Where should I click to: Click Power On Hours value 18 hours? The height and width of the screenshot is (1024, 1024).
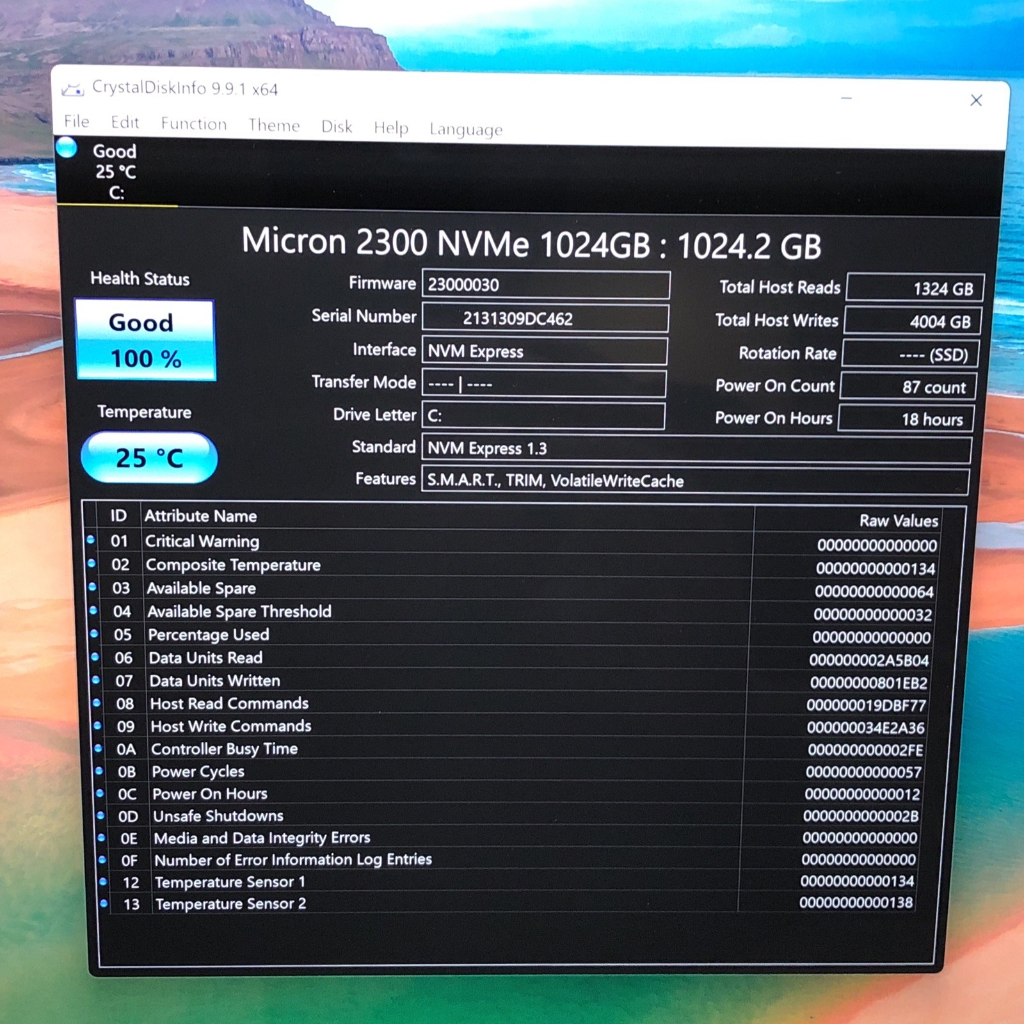point(906,419)
